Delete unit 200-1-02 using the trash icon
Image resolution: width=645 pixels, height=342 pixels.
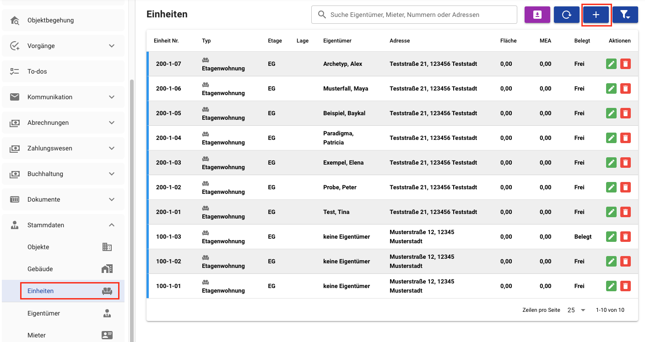tap(625, 187)
